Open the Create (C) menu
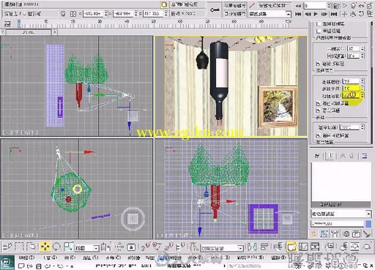Image resolution: width=375 pixels, height=270 pixels. point(114,258)
